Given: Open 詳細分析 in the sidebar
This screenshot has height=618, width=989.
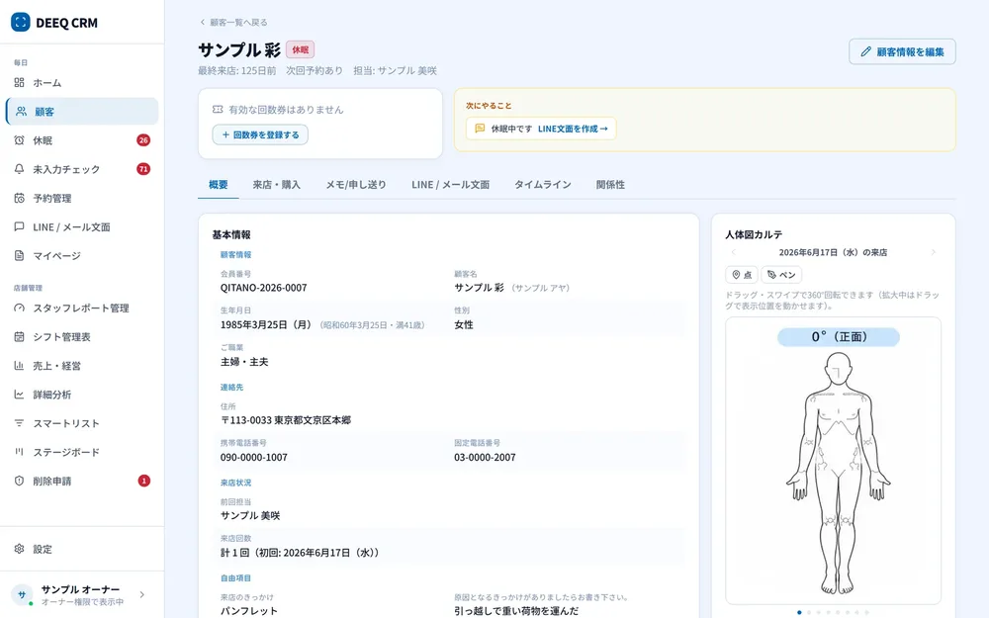Looking at the screenshot, I should tap(82, 395).
